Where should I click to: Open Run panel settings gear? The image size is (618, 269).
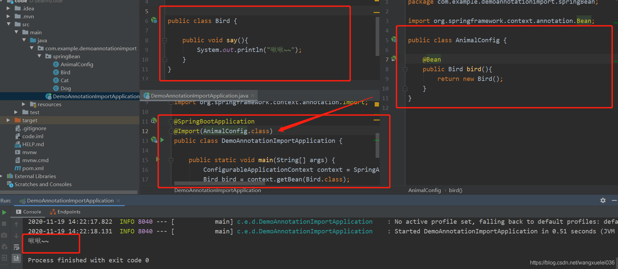pos(603,200)
